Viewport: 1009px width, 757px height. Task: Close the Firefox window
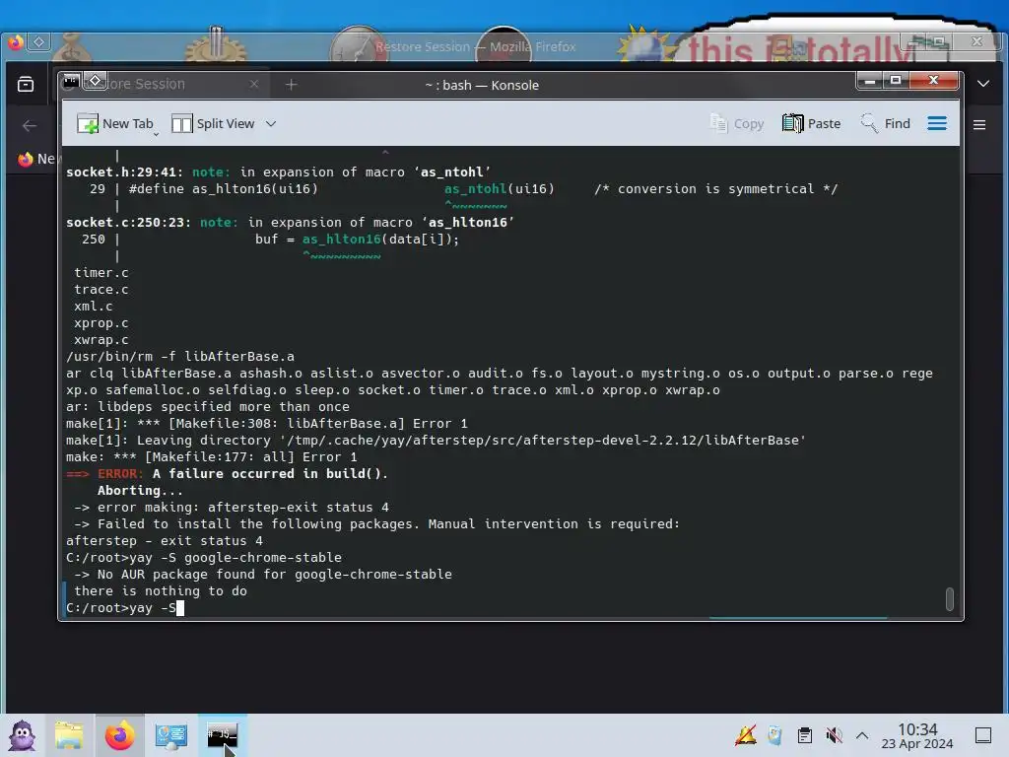(976, 41)
